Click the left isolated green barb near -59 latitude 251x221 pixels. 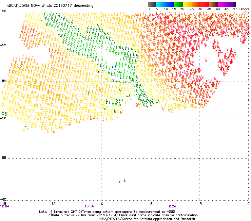[120, 182]
